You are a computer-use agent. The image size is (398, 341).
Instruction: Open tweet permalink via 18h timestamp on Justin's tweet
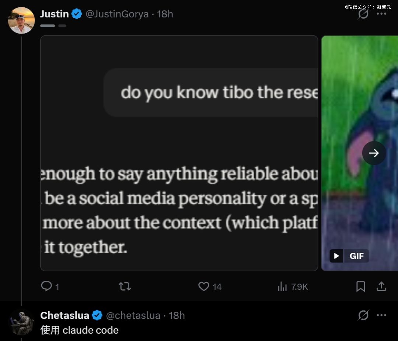tap(165, 14)
